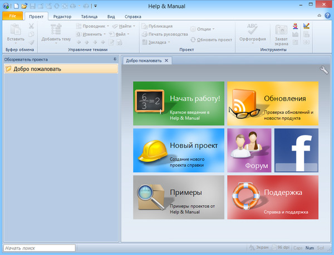Close the Добро пожаловать tab

[x=166, y=60]
